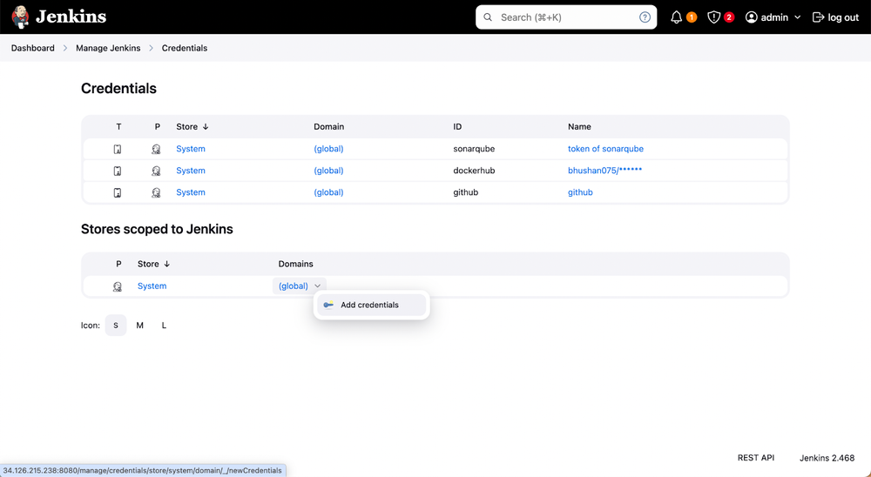Image resolution: width=871 pixels, height=477 pixels.
Task: Click the Domains column header
Action: pyautogui.click(x=295, y=264)
